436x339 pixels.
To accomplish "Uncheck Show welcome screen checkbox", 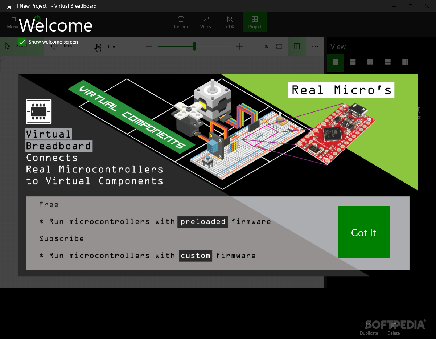I will point(22,42).
